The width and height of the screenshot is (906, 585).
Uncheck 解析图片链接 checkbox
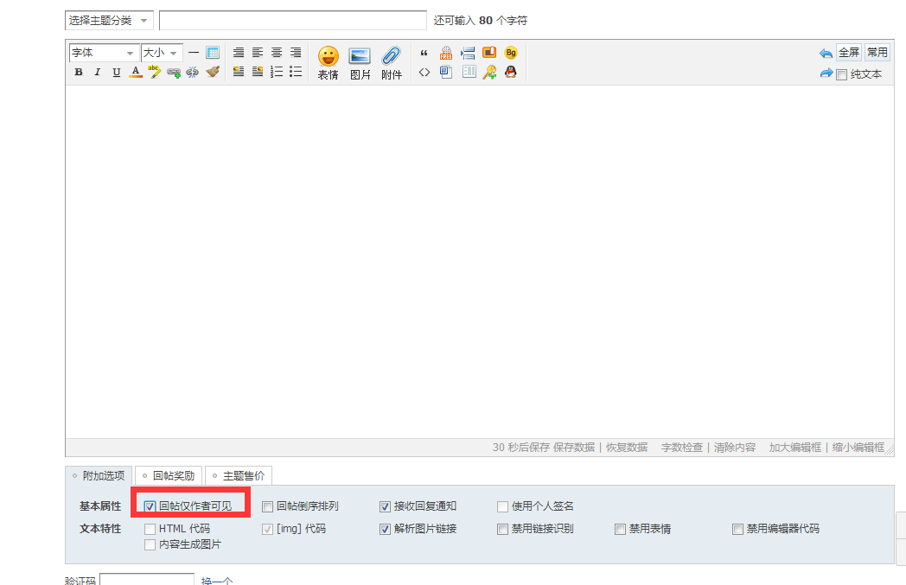pos(385,529)
